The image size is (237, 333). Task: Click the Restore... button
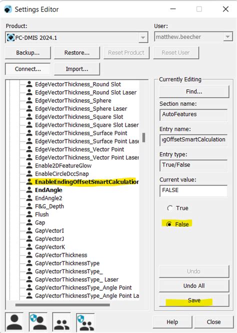coord(77,53)
